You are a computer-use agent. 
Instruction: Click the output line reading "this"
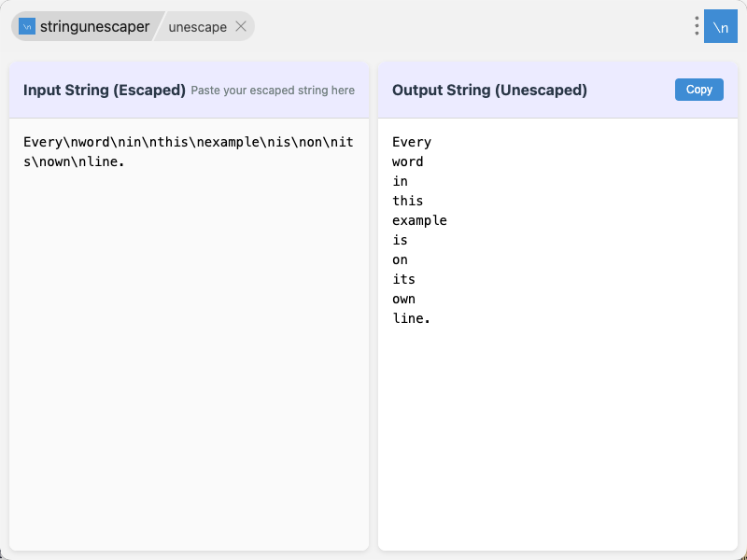408,201
